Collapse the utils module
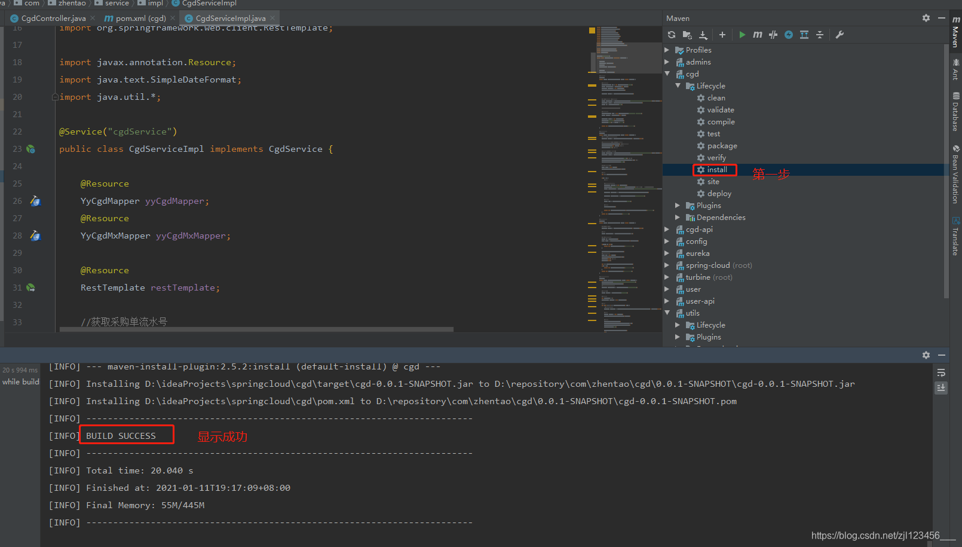This screenshot has height=547, width=962. point(667,313)
